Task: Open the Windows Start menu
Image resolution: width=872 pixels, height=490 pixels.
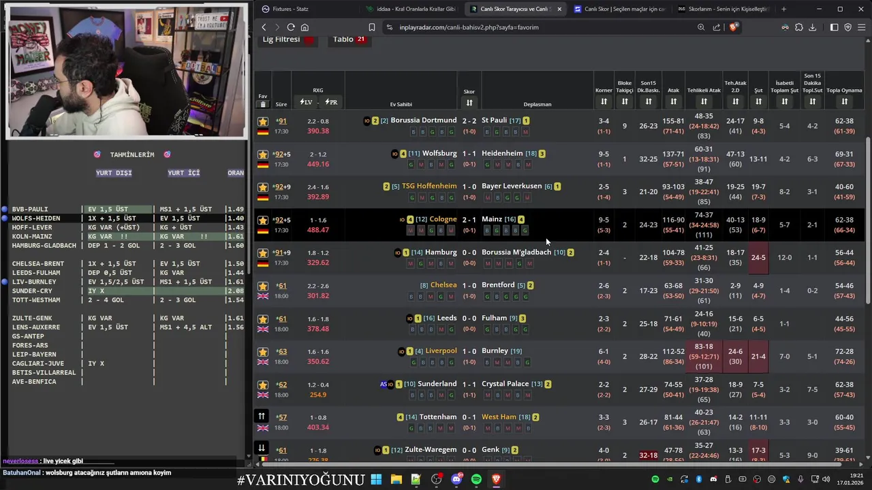Action: pos(376,480)
